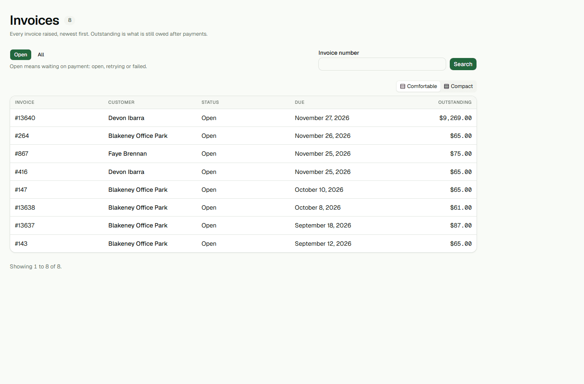Click the Invoices page heading
This screenshot has width=584, height=384.
pos(34,20)
